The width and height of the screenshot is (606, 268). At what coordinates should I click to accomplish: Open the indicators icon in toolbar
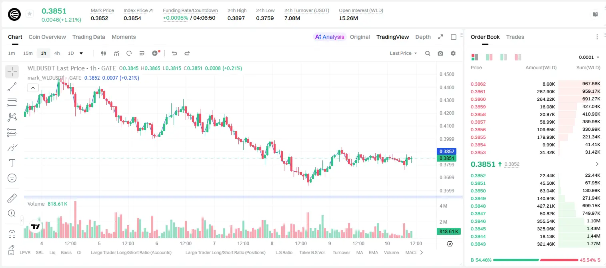click(x=116, y=53)
